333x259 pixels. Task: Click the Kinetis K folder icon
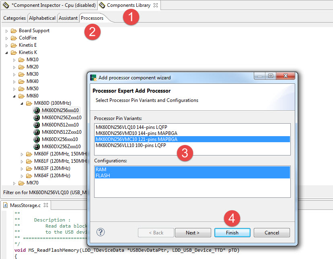tap(14, 52)
